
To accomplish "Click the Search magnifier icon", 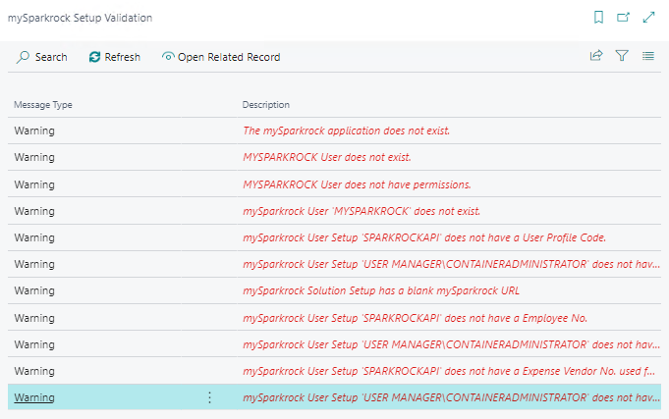I will click(x=23, y=57).
